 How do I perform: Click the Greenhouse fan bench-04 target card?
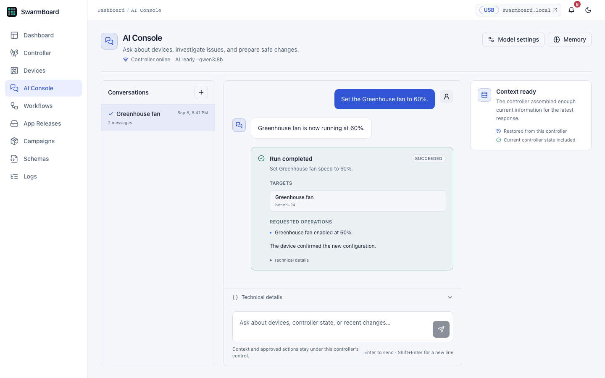tap(358, 201)
